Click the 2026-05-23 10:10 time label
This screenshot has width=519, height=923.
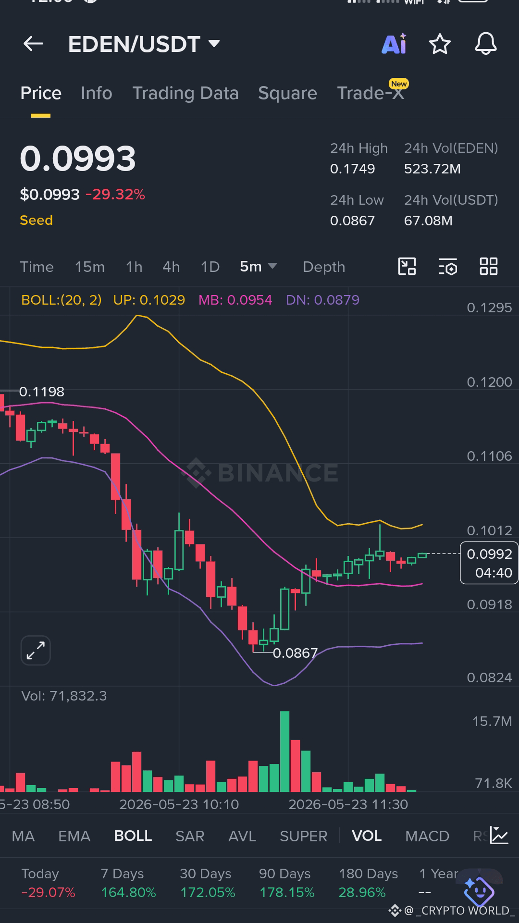(179, 805)
